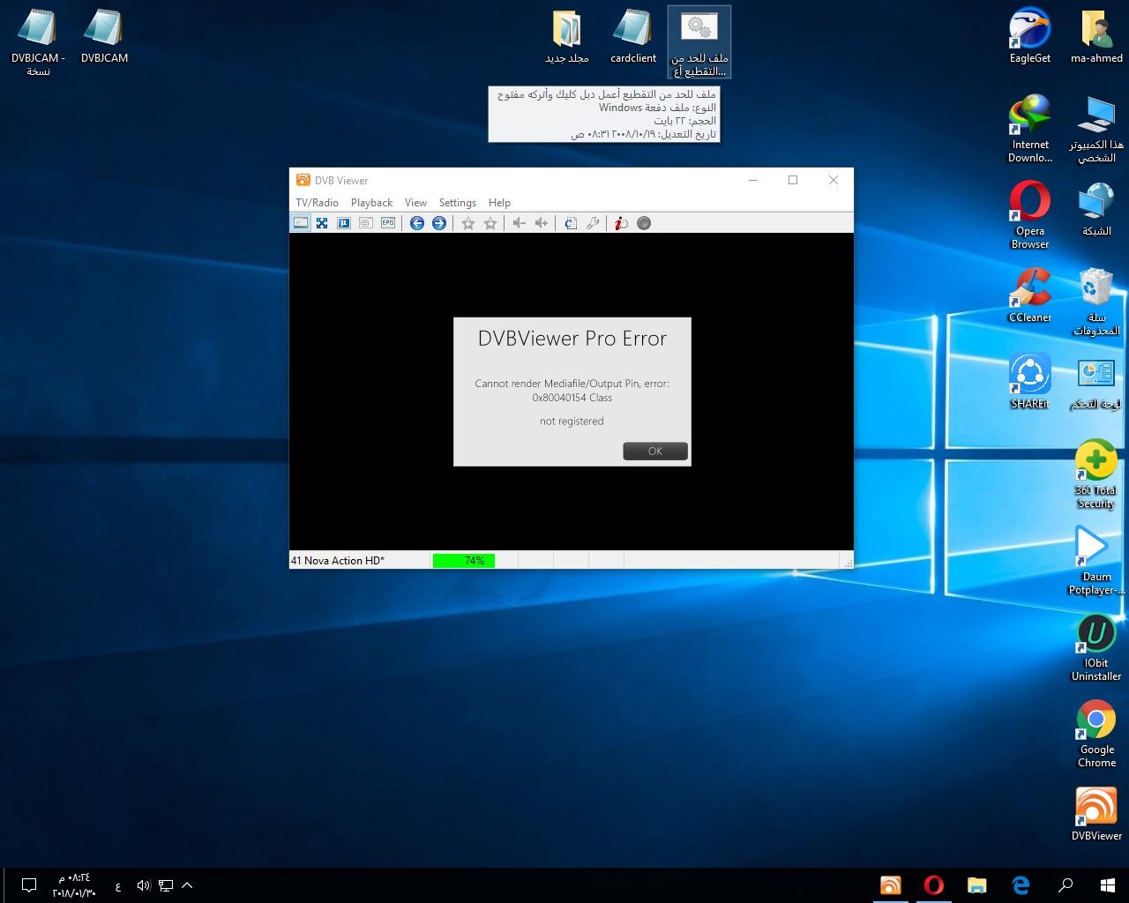Open options via the wrench icon
The image size is (1129, 903).
[593, 223]
